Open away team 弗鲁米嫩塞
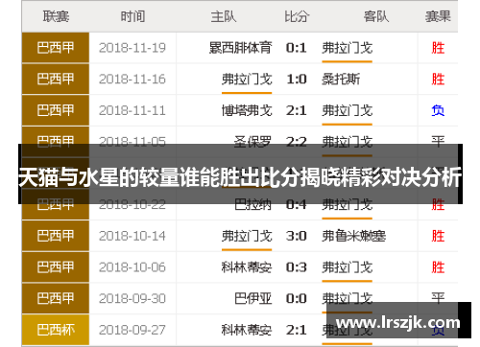The height and width of the screenshot is (347, 480). tap(353, 236)
